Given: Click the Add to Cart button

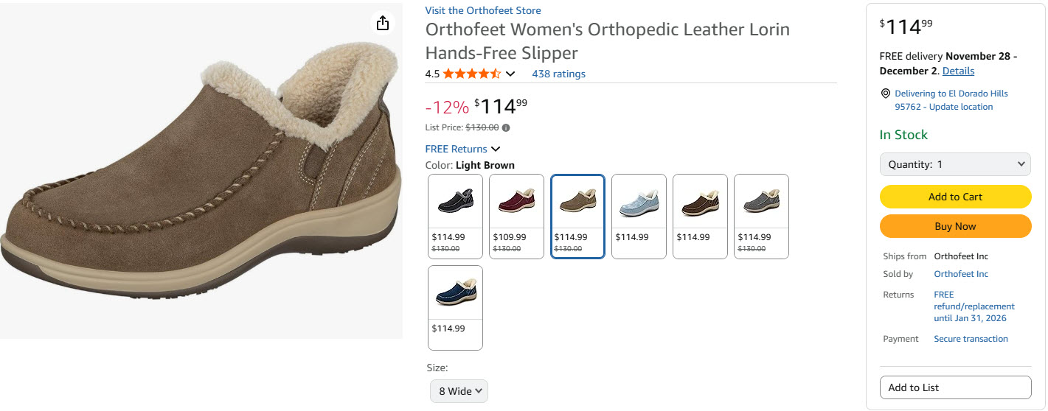Looking at the screenshot, I should pyautogui.click(x=955, y=197).
